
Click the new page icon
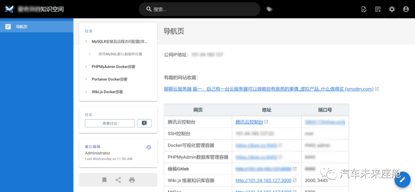pyautogui.click(x=378, y=9)
